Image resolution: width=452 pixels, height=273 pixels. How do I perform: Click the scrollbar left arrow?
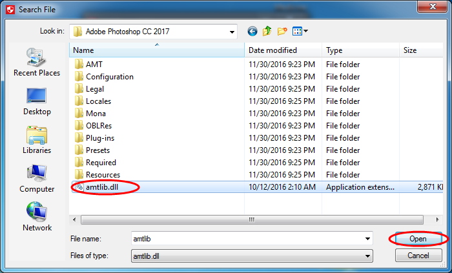(x=74, y=219)
